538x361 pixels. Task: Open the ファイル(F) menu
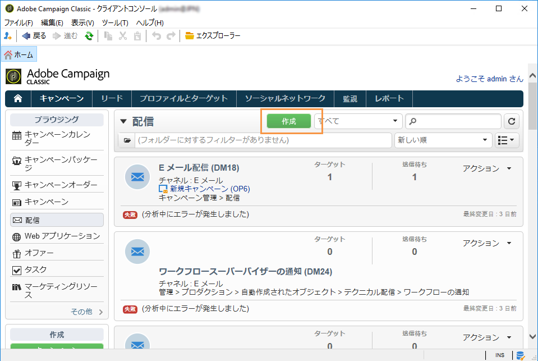click(19, 22)
